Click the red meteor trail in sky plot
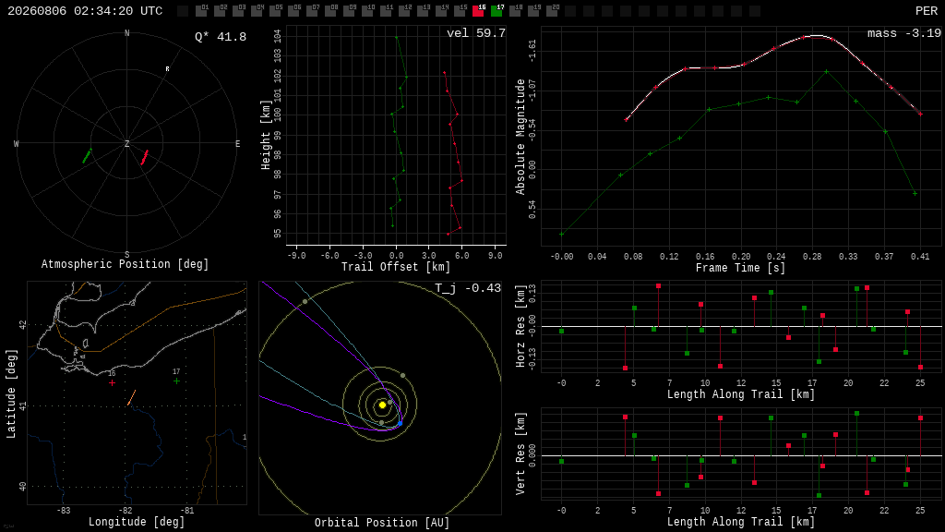 [x=145, y=157]
